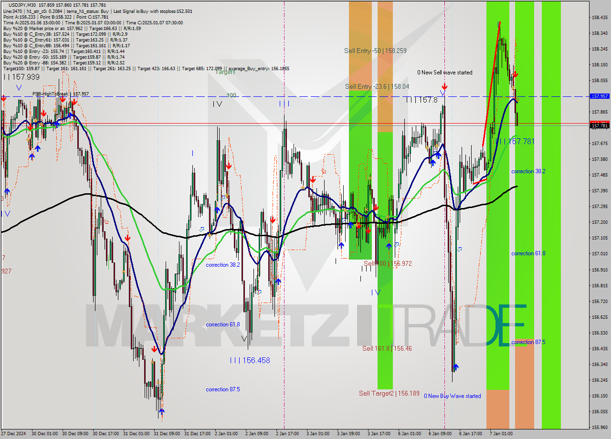Select the line starting 'Line:3470'
Viewport: 611px width, 439px height.
[97, 11]
